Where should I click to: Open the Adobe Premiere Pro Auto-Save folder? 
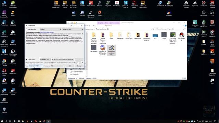(x=103, y=38)
